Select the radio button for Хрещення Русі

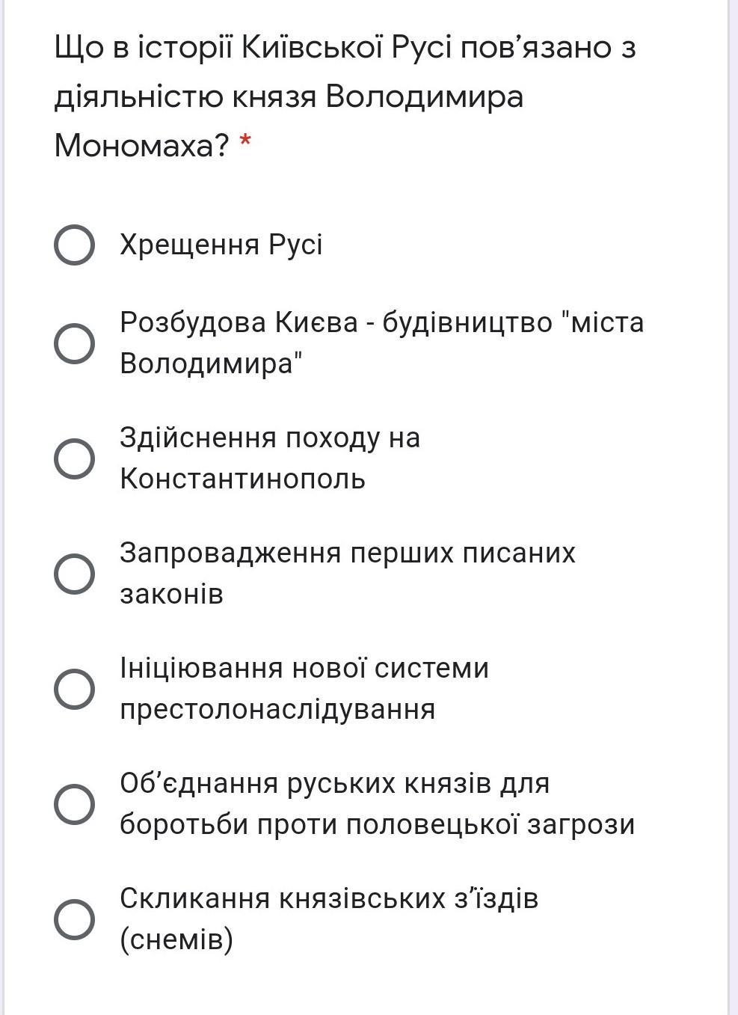tap(74, 245)
